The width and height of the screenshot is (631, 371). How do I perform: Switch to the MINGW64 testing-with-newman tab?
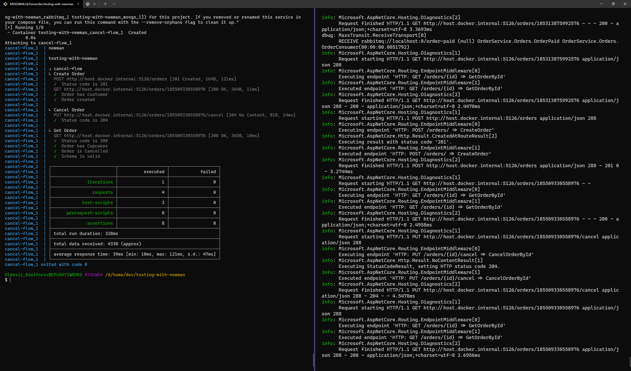(x=41, y=4)
